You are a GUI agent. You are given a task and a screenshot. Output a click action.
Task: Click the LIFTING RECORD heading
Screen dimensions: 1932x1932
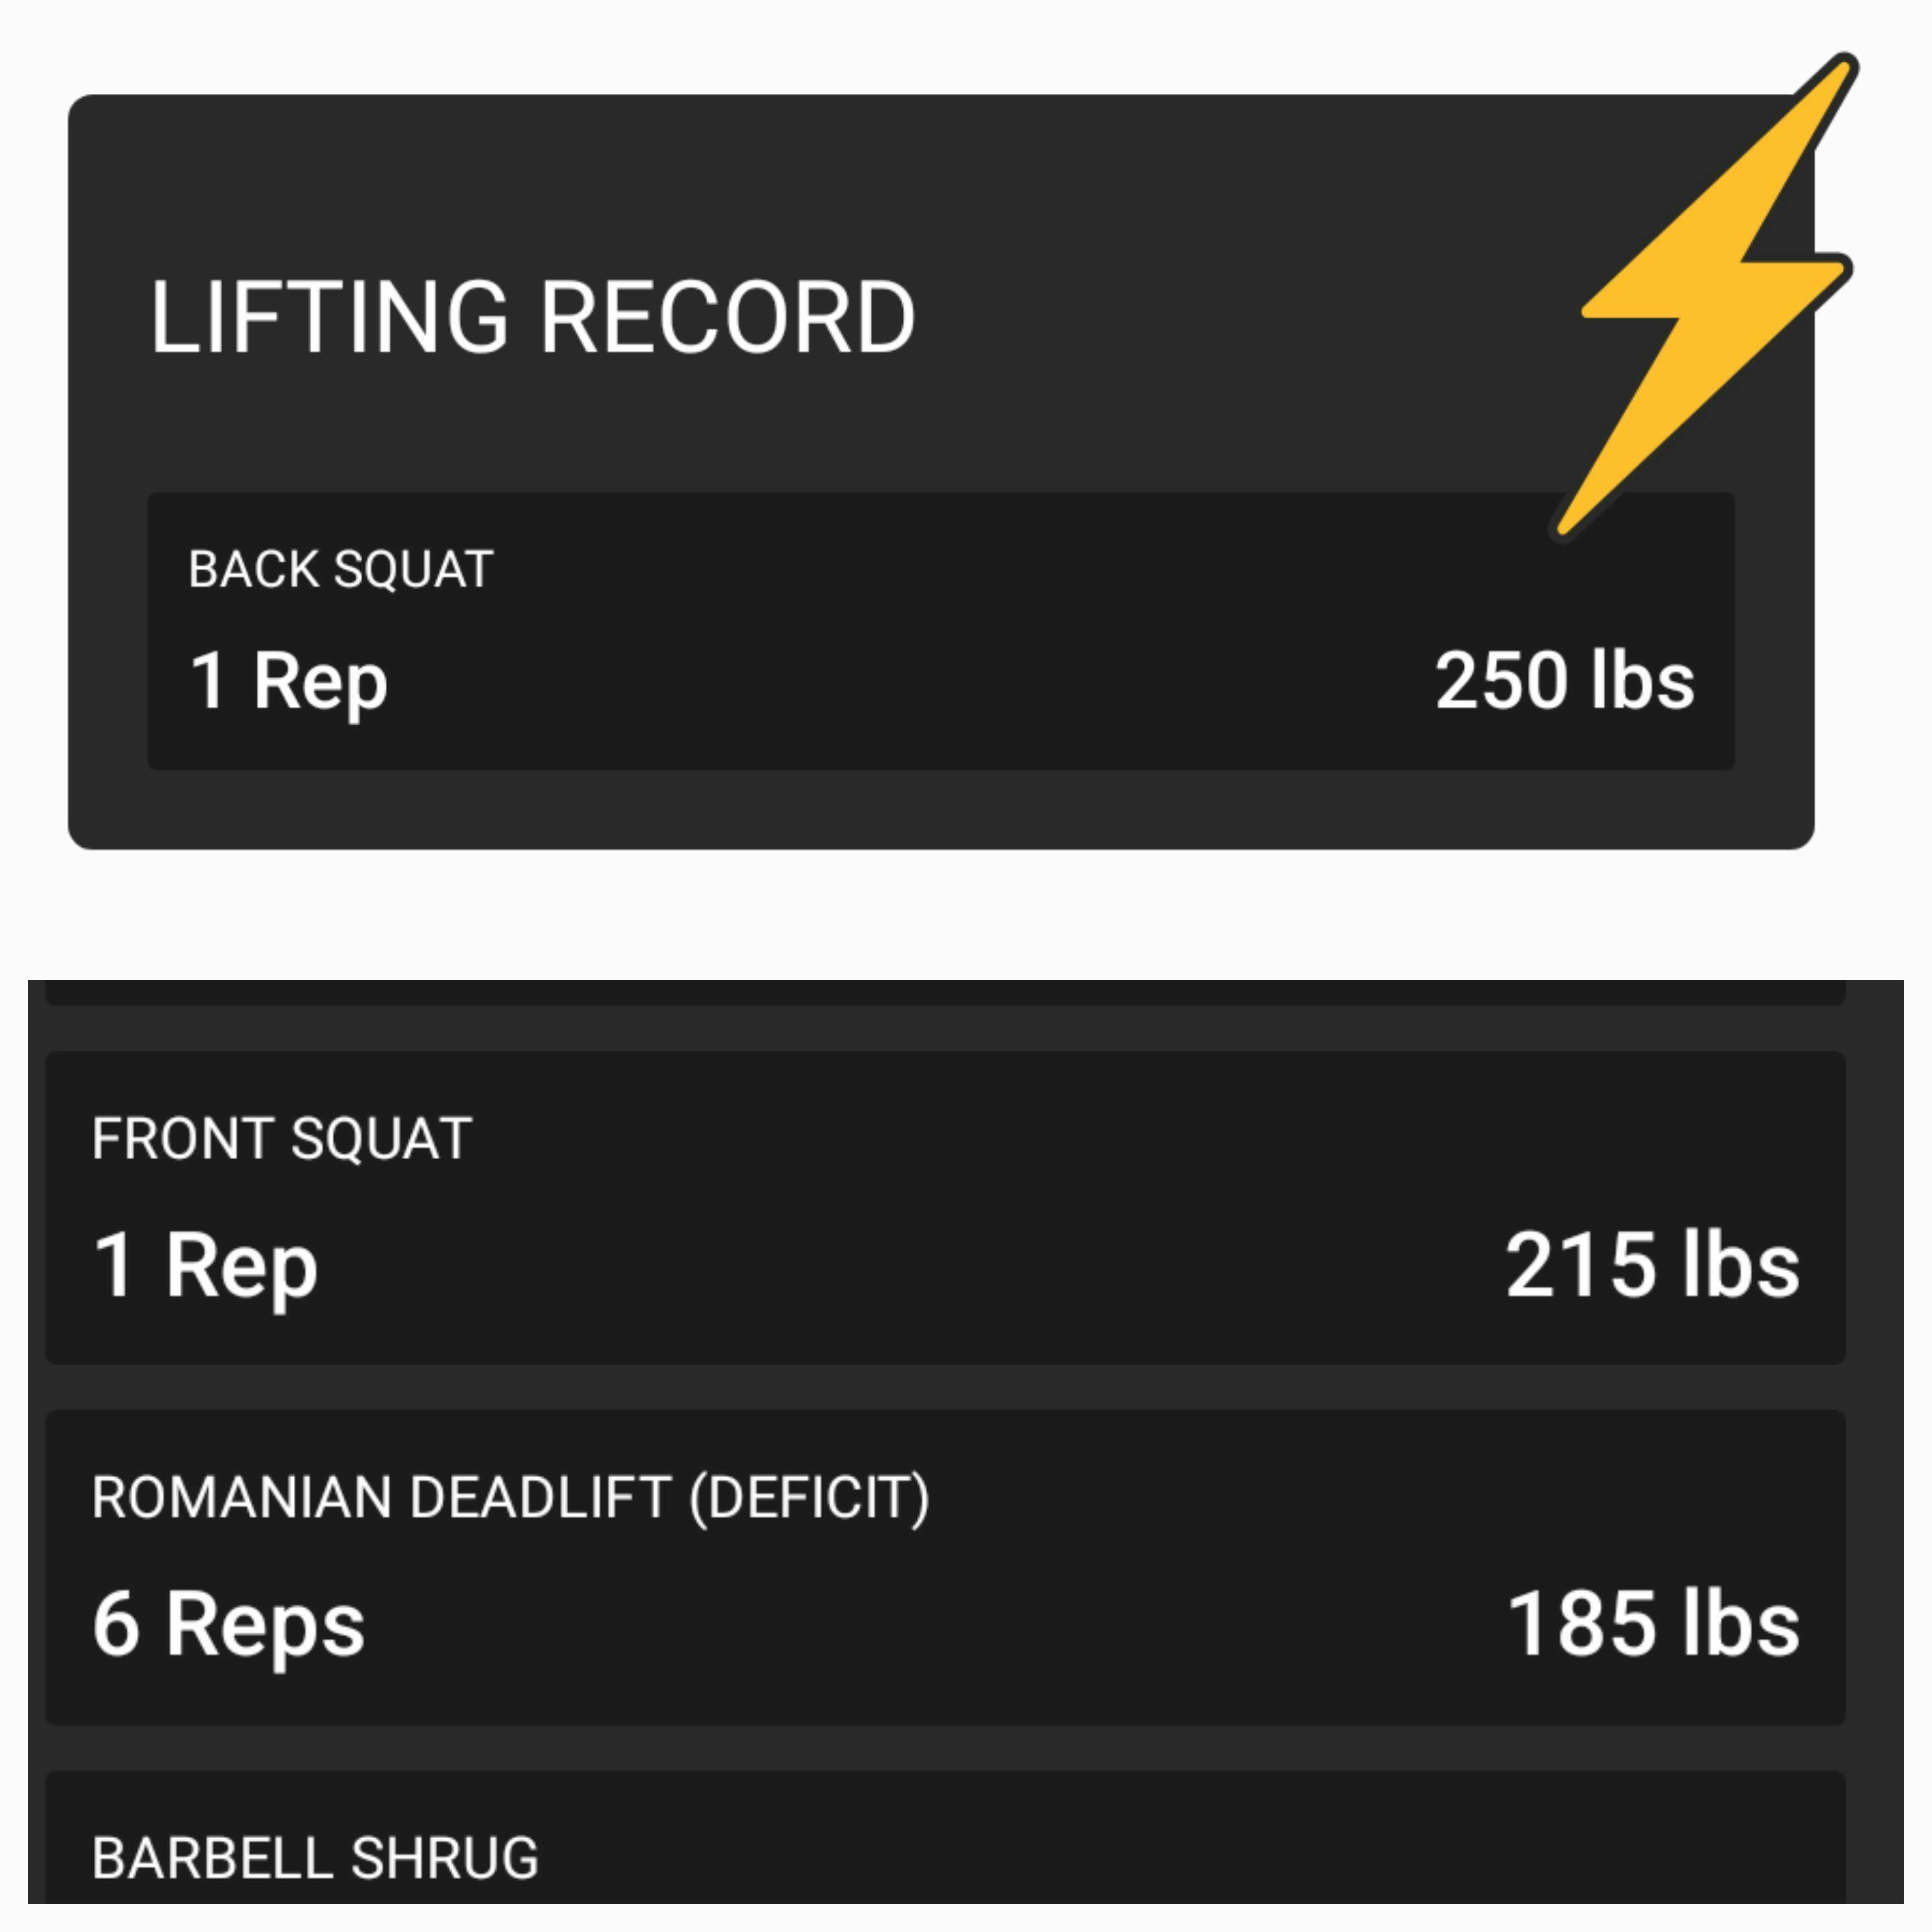[x=532, y=318]
